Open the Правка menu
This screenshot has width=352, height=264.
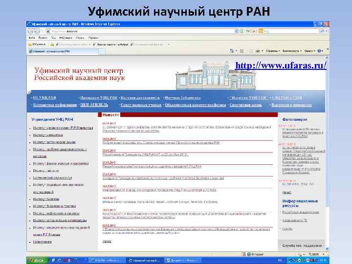click(43, 38)
